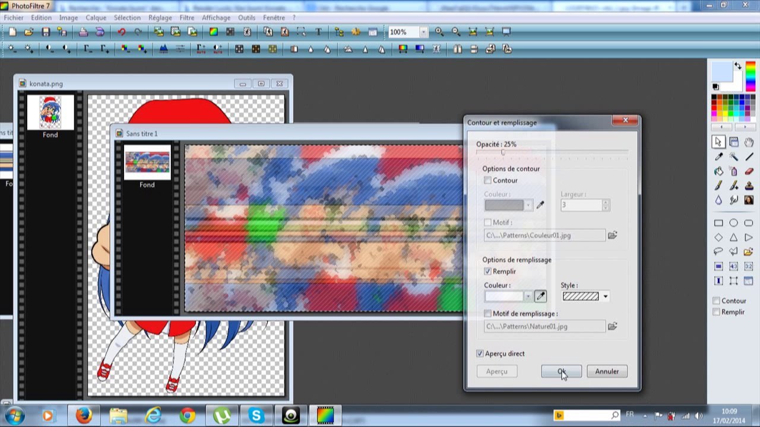Image resolution: width=760 pixels, height=427 pixels.
Task: Open Skype from taskbar
Action: point(256,416)
